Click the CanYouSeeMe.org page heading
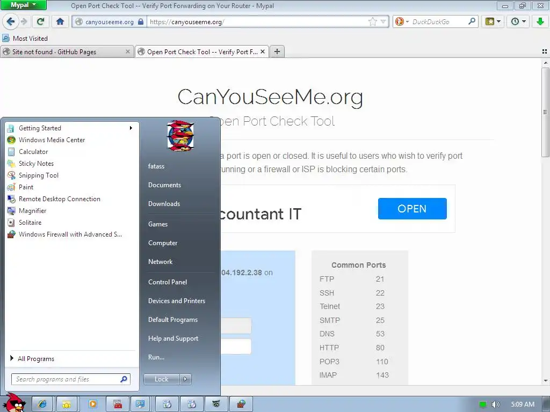The height and width of the screenshot is (412, 550). pos(270,97)
